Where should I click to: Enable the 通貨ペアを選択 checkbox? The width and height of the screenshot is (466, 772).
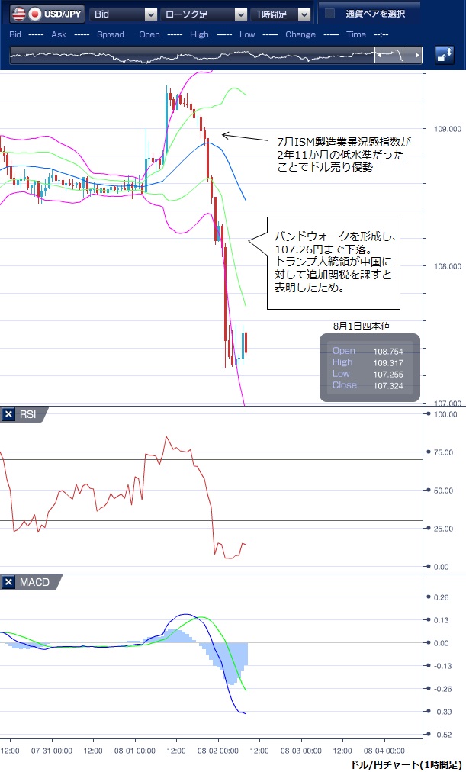click(x=329, y=14)
